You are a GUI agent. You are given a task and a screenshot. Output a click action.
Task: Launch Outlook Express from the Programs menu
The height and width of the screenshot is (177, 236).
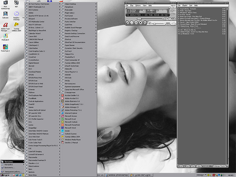pyautogui.click(x=79, y=134)
